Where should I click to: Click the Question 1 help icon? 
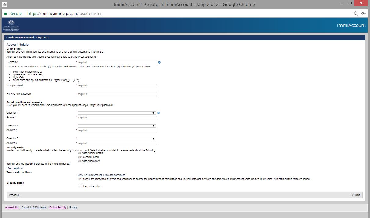pyautogui.click(x=158, y=113)
